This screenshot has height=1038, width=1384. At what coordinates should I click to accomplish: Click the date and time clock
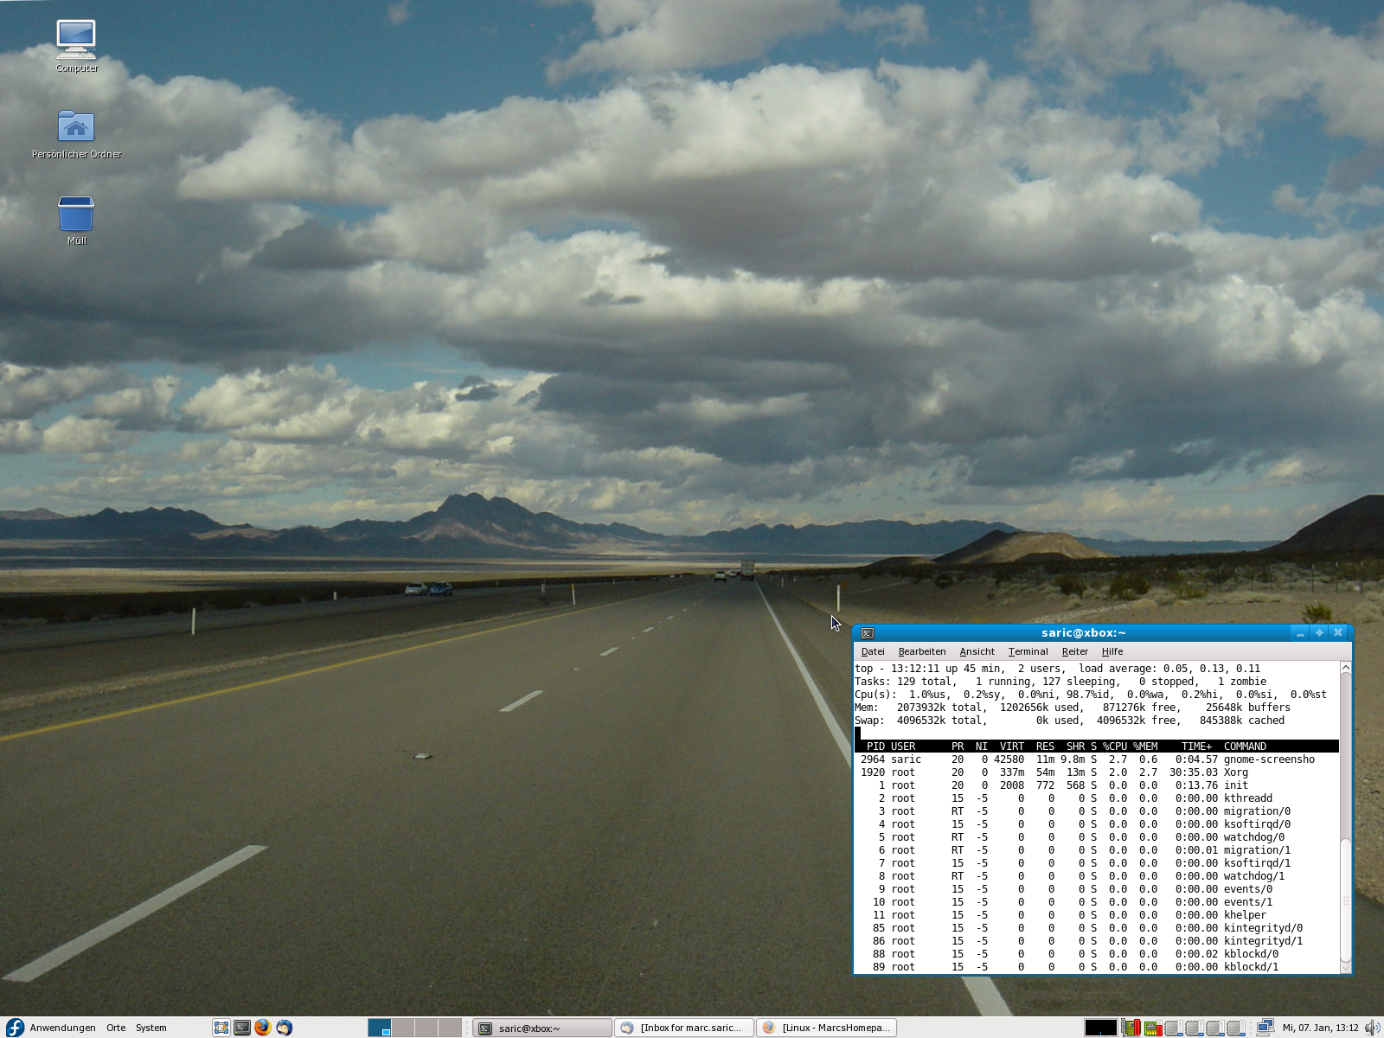(1320, 1028)
